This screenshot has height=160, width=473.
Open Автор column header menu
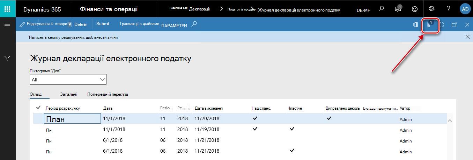point(405,108)
